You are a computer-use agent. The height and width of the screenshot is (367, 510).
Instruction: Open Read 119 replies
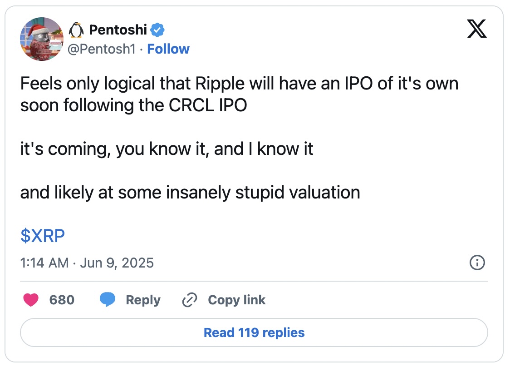coord(254,332)
